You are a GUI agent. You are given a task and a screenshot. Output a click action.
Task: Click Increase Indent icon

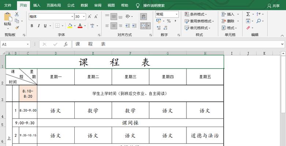[134, 26]
